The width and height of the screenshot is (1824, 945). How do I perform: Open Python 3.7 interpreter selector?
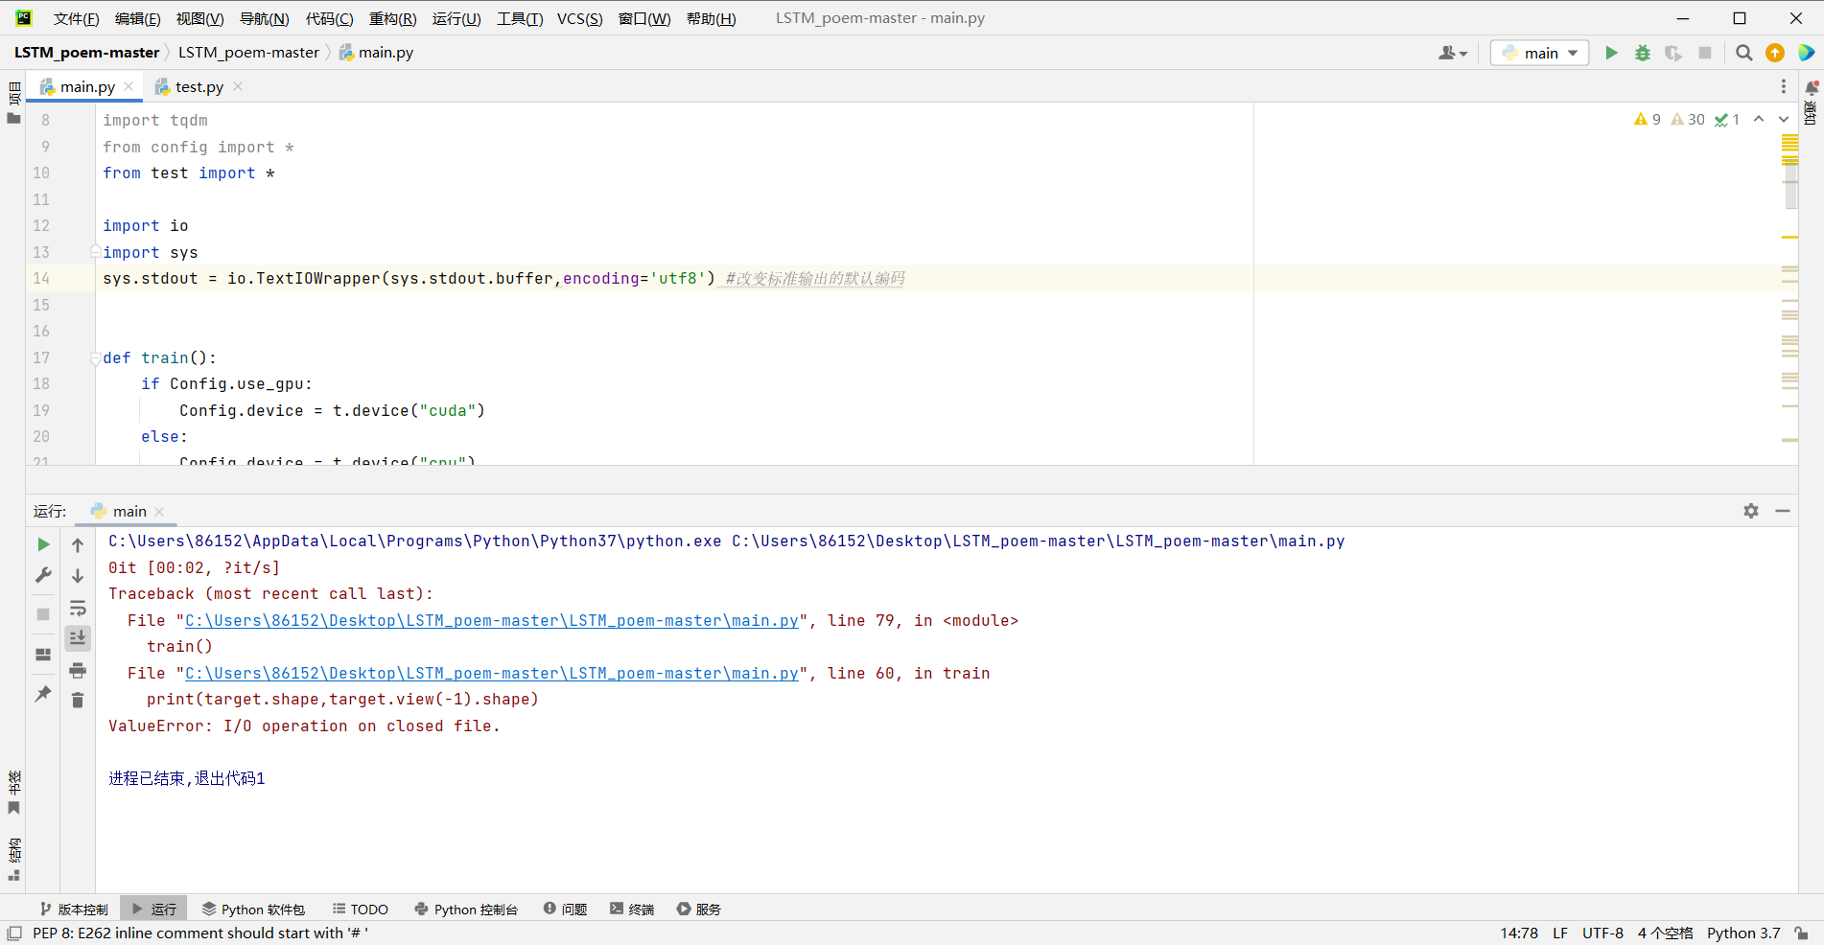(x=1743, y=933)
